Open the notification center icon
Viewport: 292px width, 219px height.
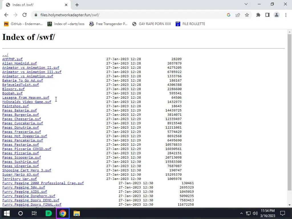pos(283,213)
